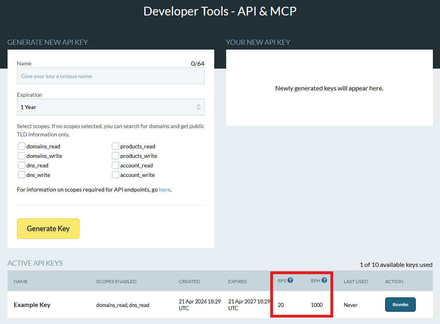Click the RPH help question mark icon

click(324, 280)
